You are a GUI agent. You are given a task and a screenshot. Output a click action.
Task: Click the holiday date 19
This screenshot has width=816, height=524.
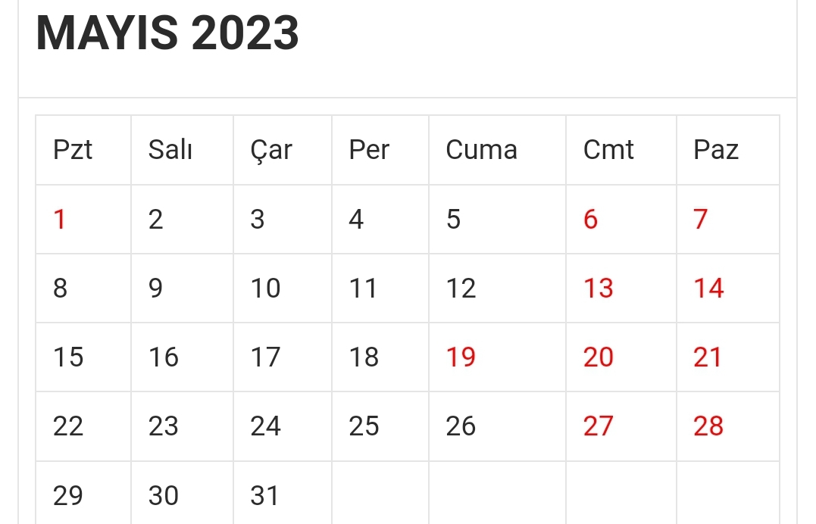(x=461, y=357)
